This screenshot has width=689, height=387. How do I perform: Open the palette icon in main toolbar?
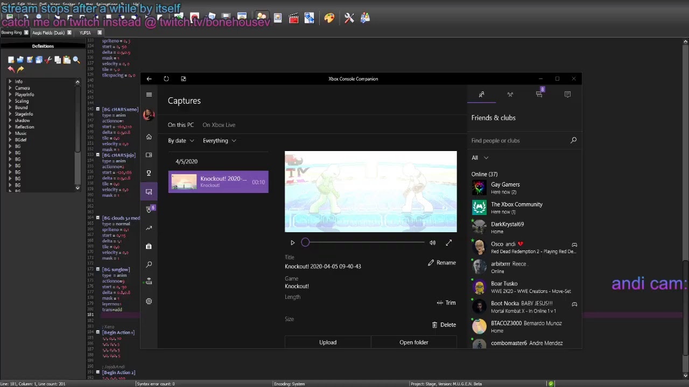(x=329, y=18)
